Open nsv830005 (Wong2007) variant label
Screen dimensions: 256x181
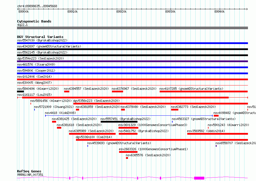(35, 83)
